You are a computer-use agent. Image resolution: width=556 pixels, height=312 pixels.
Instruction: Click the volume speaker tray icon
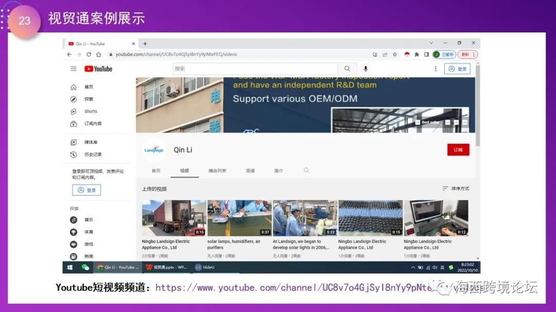tap(435, 268)
